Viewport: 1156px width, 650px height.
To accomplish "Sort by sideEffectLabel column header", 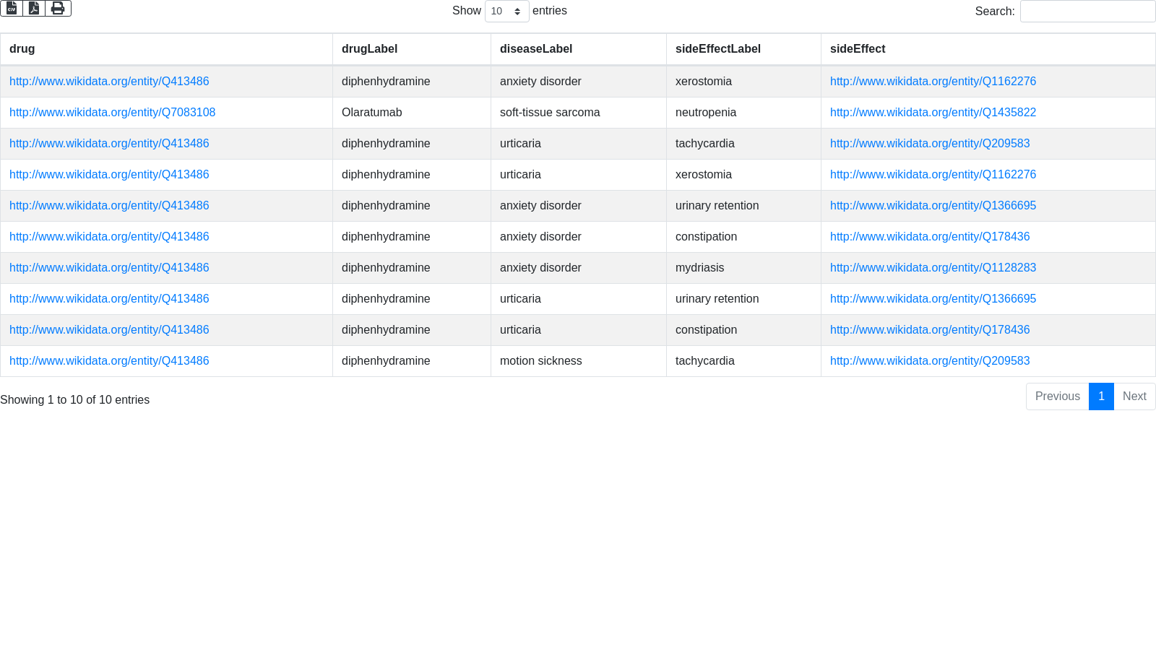I will [x=717, y=49].
